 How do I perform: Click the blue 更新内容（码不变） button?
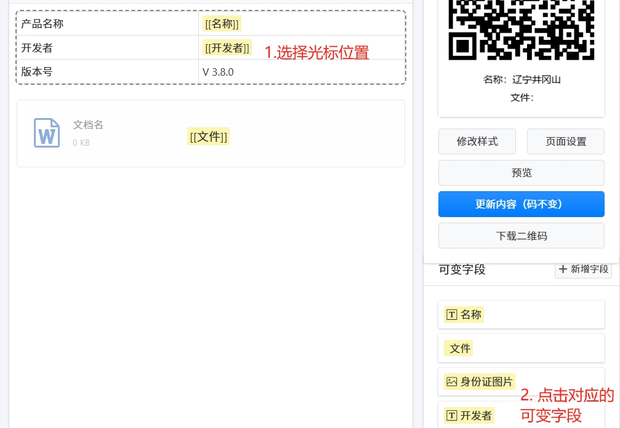pos(521,204)
